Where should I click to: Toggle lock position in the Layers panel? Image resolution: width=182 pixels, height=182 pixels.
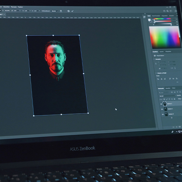[x=169, y=99]
